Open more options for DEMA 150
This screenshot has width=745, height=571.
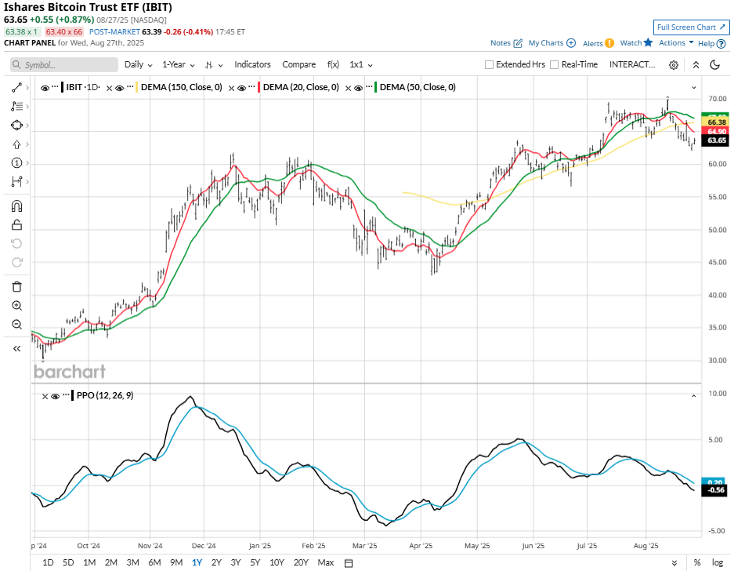[x=130, y=87]
